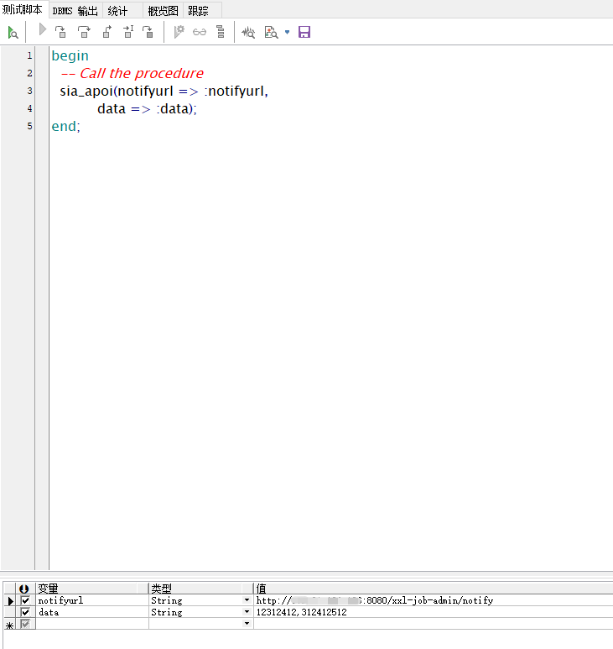Viewport: 613px width, 649px height.
Task: Click the empty variable name cell in the new row
Action: coord(92,623)
